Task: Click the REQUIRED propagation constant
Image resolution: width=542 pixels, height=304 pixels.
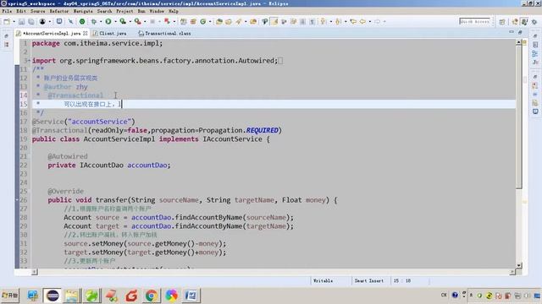Action: (x=262, y=131)
